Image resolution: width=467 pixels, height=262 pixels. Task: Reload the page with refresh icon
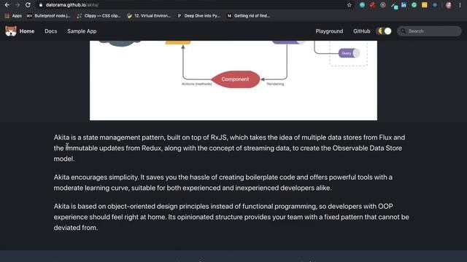(x=28, y=5)
